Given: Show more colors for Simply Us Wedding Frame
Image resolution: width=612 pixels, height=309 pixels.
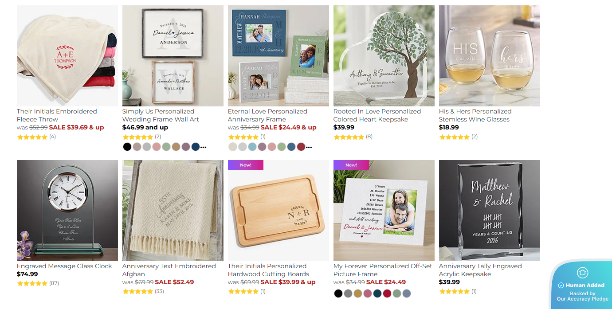Looking at the screenshot, I should [203, 147].
